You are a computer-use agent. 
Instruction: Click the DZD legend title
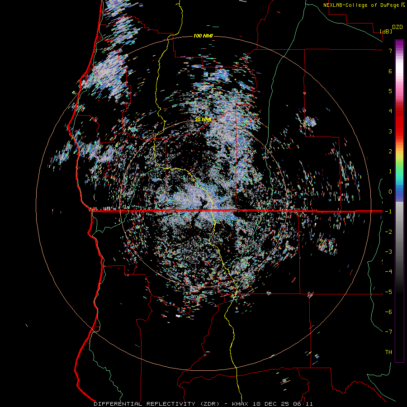point(398,27)
